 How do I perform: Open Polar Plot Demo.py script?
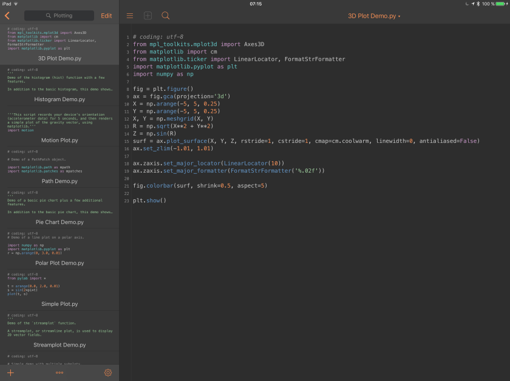[x=59, y=263]
